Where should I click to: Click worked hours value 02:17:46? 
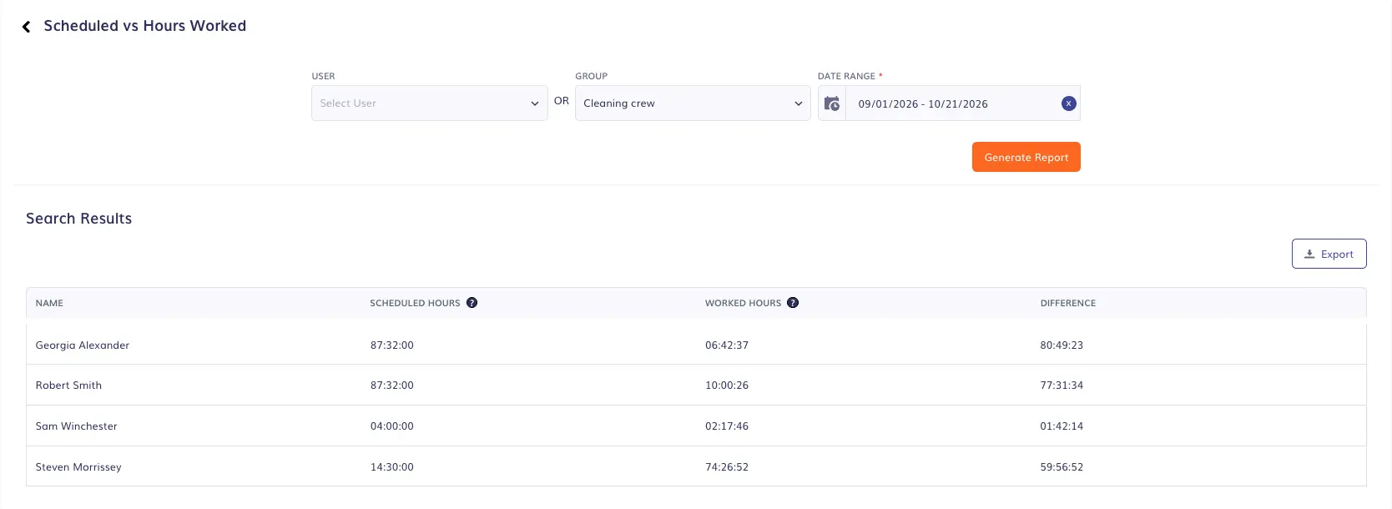click(x=727, y=426)
